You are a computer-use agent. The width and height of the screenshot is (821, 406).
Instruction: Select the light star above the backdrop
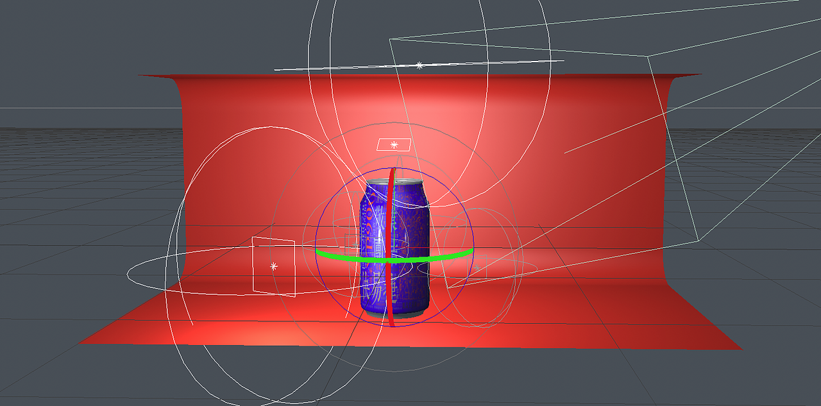pos(419,65)
